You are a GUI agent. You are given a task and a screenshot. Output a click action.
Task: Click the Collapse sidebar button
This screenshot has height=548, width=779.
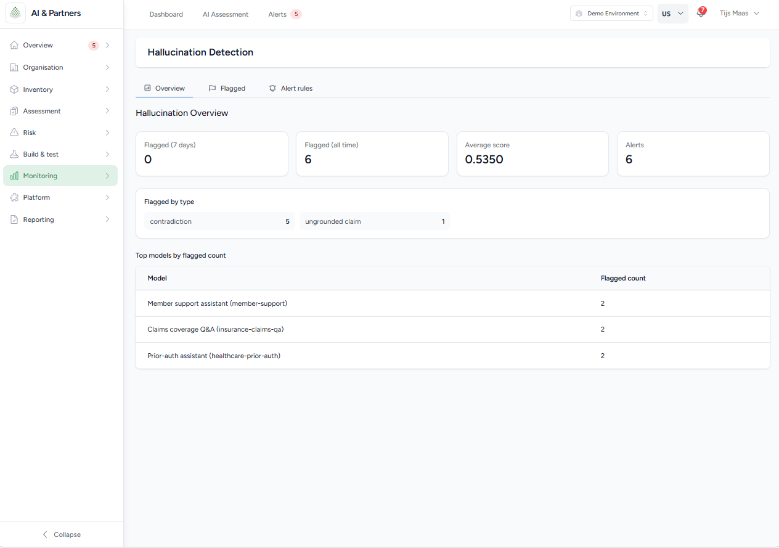62,534
